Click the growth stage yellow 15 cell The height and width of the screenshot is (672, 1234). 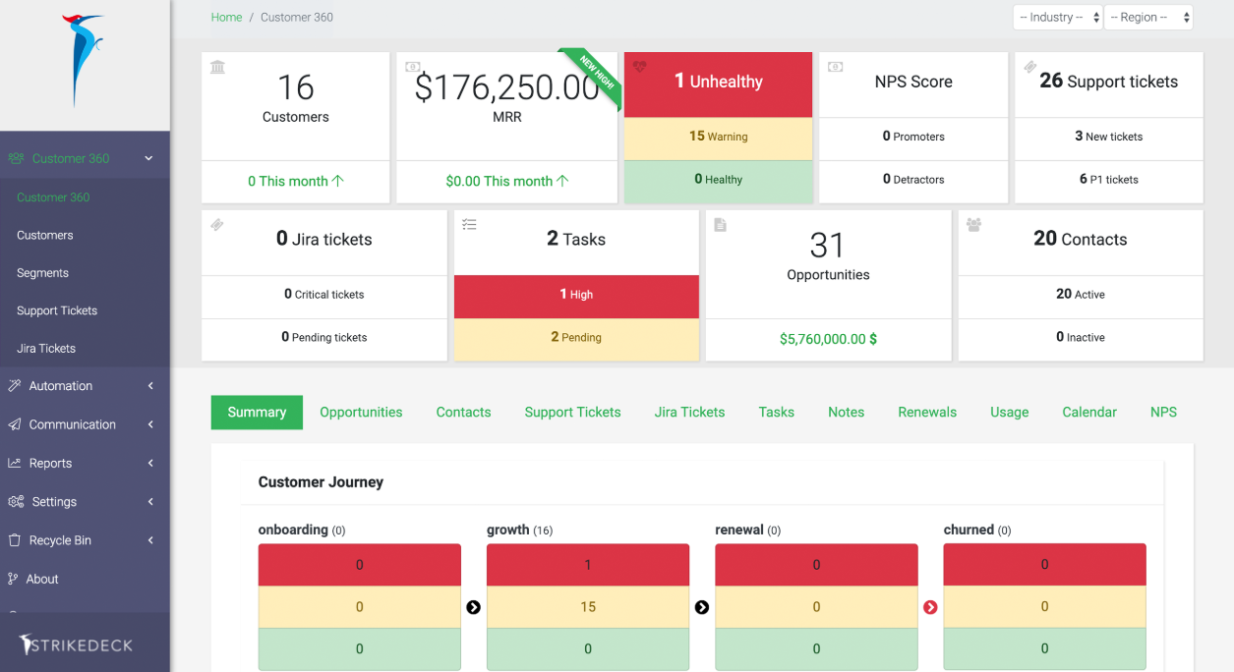point(588,607)
